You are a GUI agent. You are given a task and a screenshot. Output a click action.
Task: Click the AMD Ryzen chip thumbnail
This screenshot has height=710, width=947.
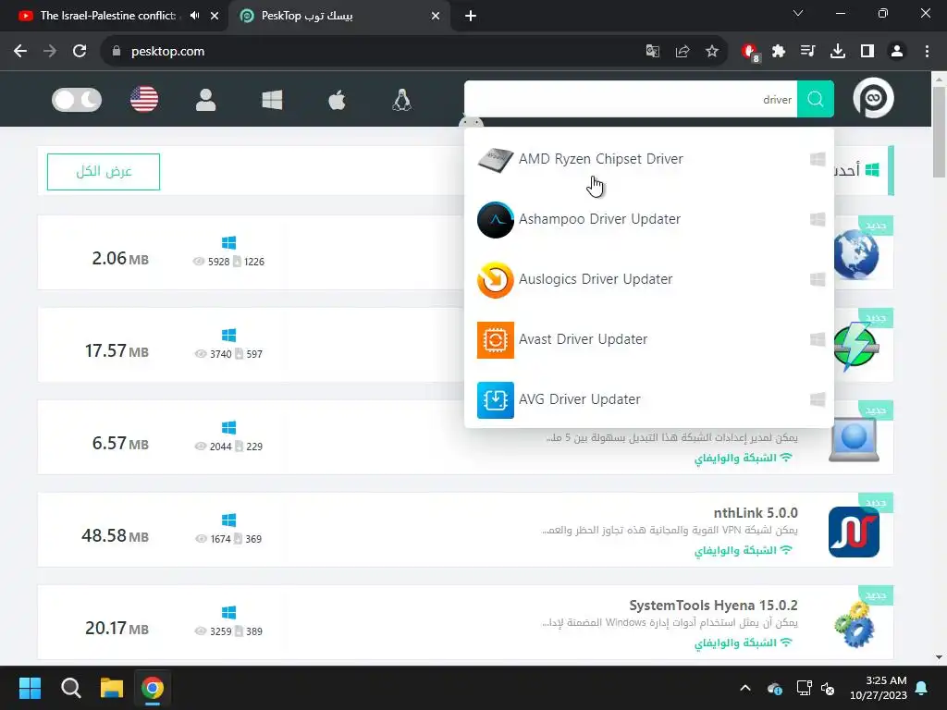point(496,159)
